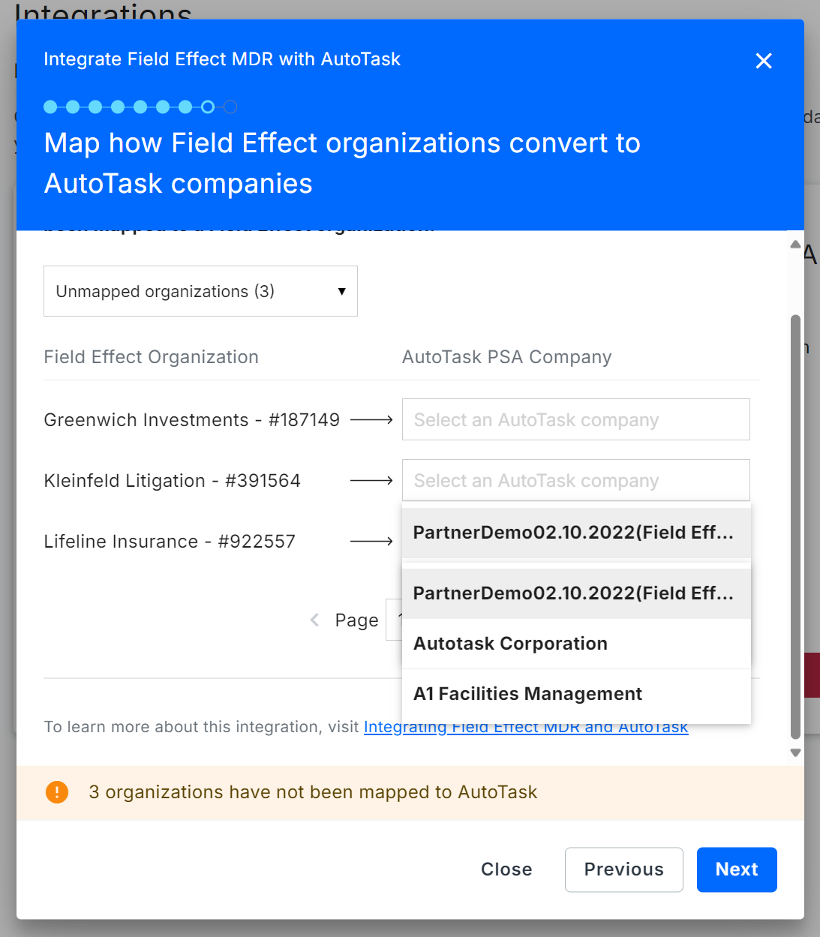820x937 pixels.
Task: Go to previous page with left chevron
Action: pos(314,620)
